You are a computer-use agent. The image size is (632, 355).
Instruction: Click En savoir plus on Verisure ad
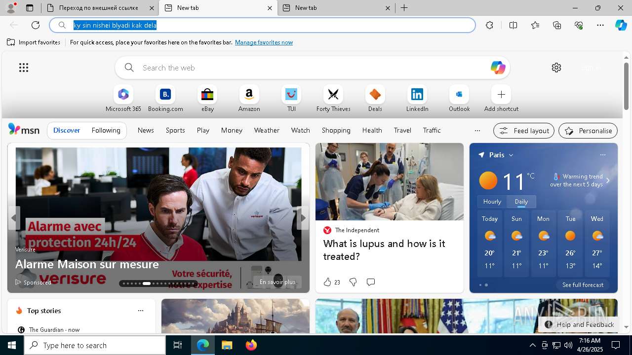(277, 282)
